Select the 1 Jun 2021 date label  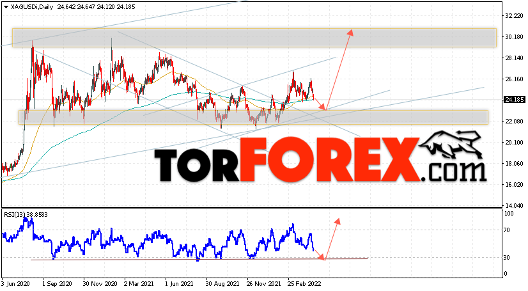180,283
